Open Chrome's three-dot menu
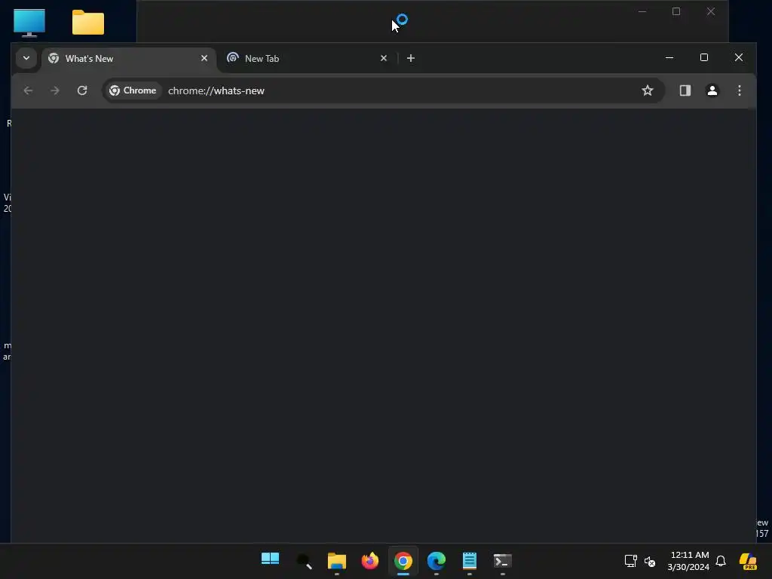The width and height of the screenshot is (772, 579). click(739, 90)
